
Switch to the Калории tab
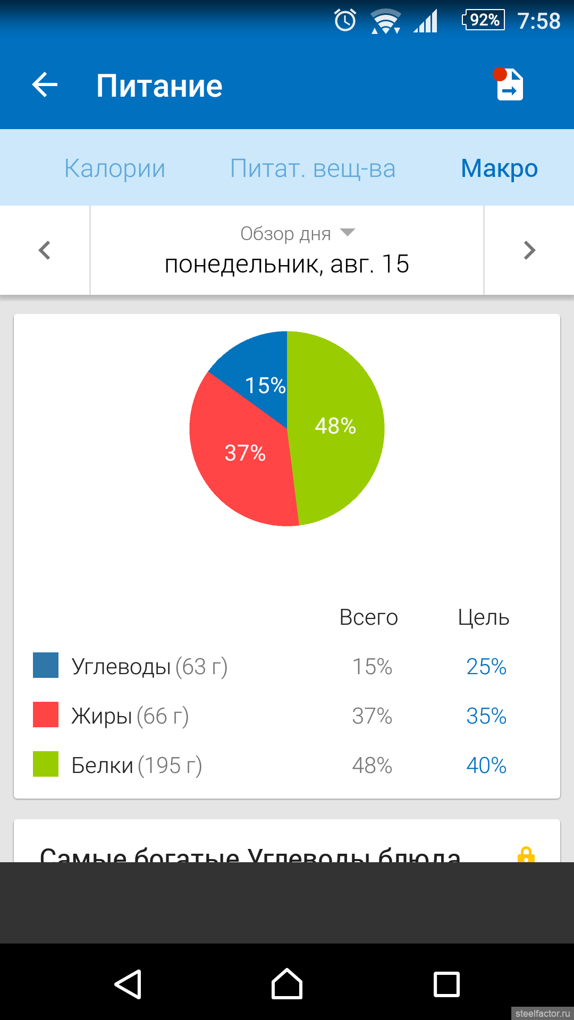[x=115, y=168]
